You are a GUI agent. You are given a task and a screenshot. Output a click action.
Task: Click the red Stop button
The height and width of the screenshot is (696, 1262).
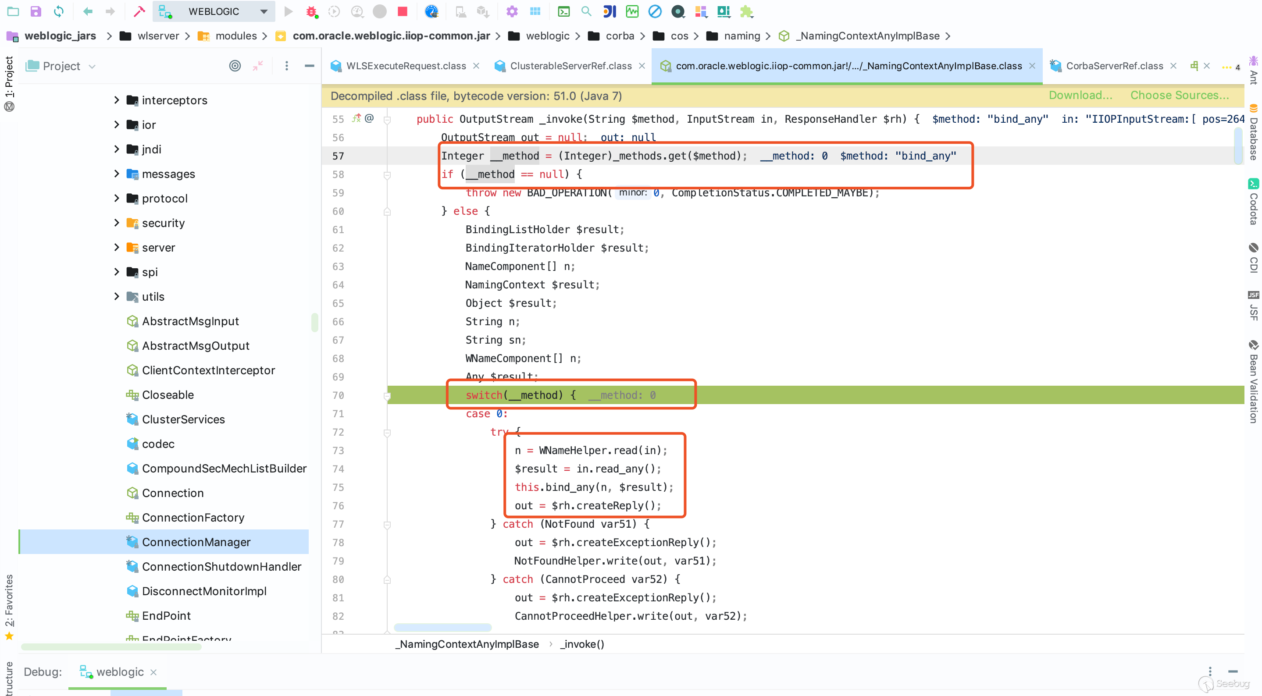(x=402, y=11)
